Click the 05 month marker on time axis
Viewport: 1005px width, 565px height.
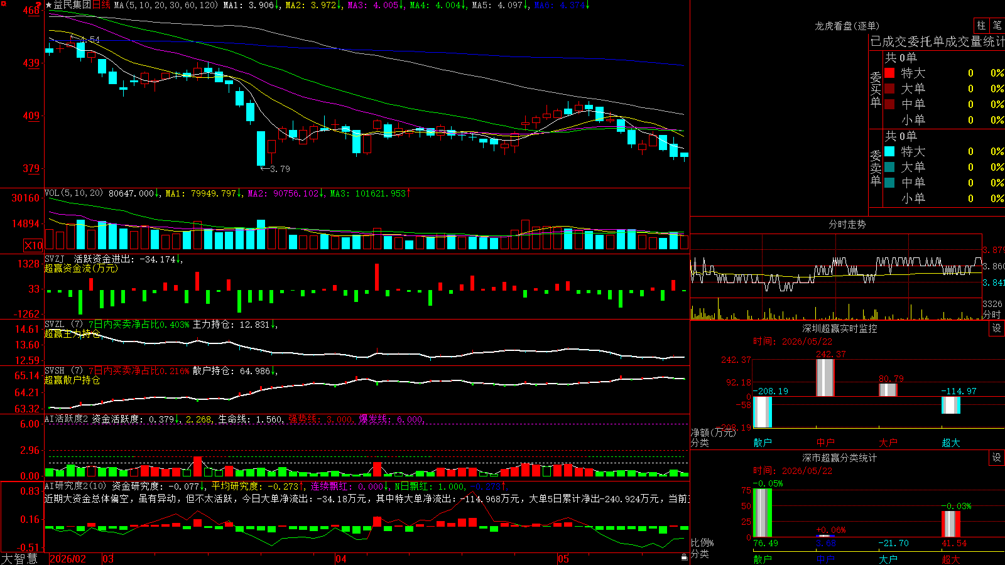pyautogui.click(x=563, y=559)
